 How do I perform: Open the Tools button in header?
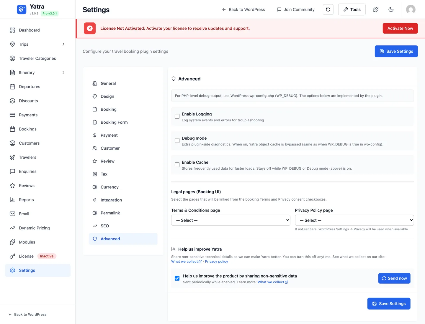click(352, 9)
